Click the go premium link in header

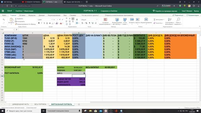click(x=165, y=11)
